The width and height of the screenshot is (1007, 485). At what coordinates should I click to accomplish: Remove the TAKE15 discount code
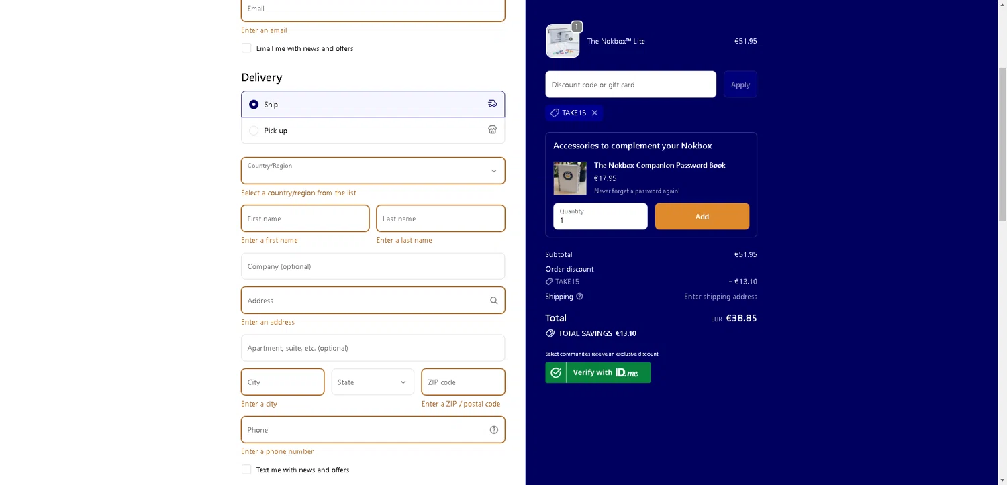pos(595,113)
